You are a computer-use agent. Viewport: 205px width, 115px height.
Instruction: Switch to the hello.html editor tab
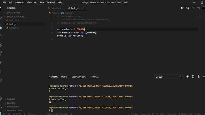pyautogui.click(x=55, y=8)
